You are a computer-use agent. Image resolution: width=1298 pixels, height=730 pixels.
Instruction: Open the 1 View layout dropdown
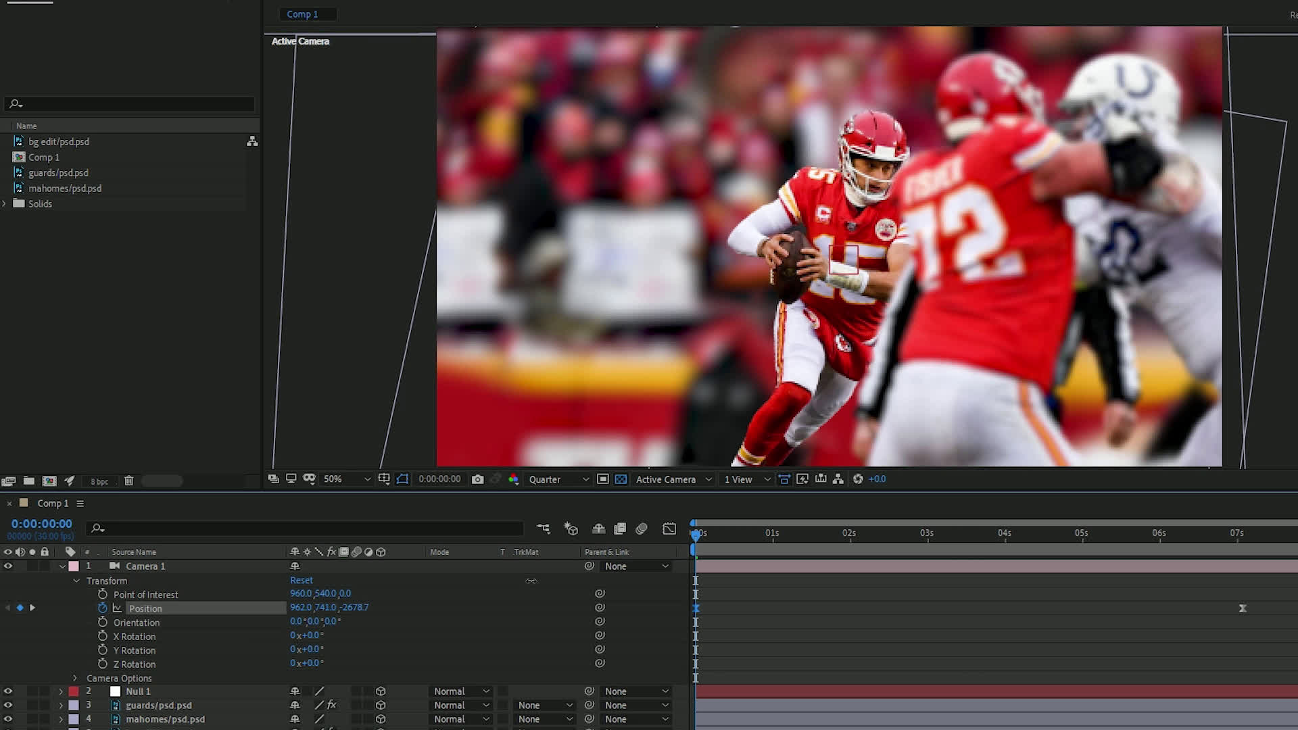[x=747, y=479]
